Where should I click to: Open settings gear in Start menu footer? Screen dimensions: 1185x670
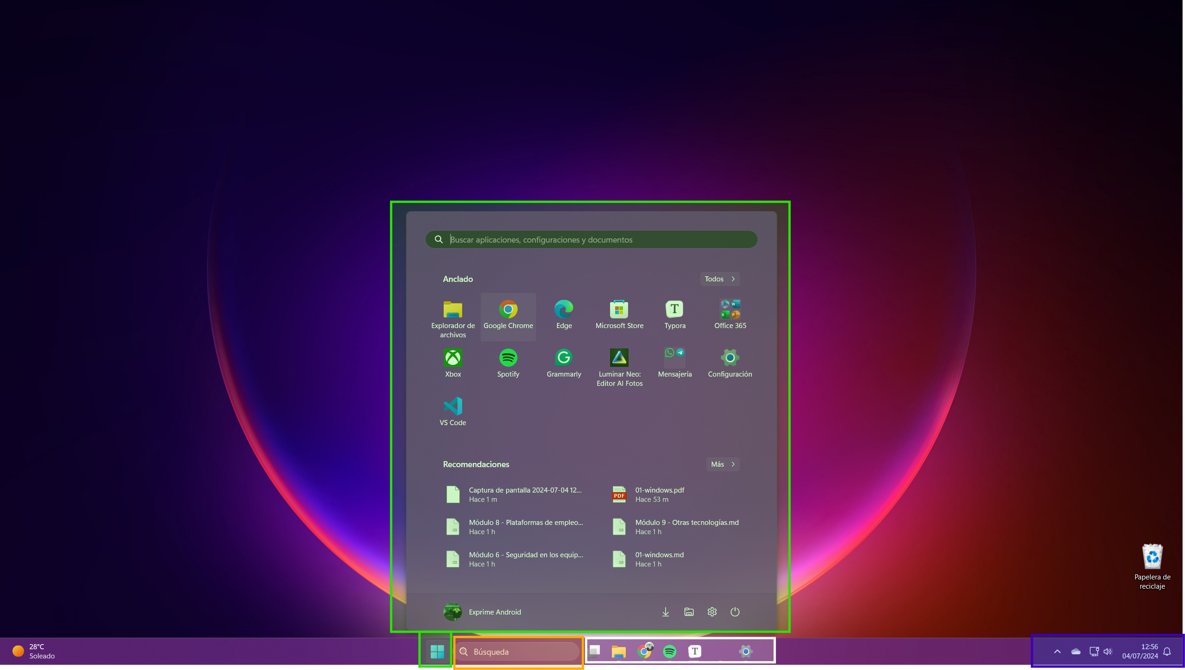point(712,612)
